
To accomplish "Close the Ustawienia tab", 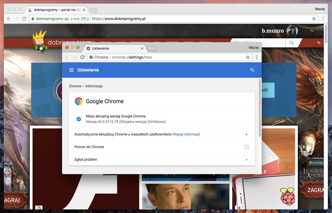I will [x=142, y=48].
